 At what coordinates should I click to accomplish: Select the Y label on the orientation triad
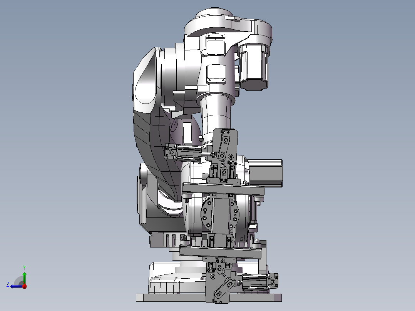pos(24,267)
